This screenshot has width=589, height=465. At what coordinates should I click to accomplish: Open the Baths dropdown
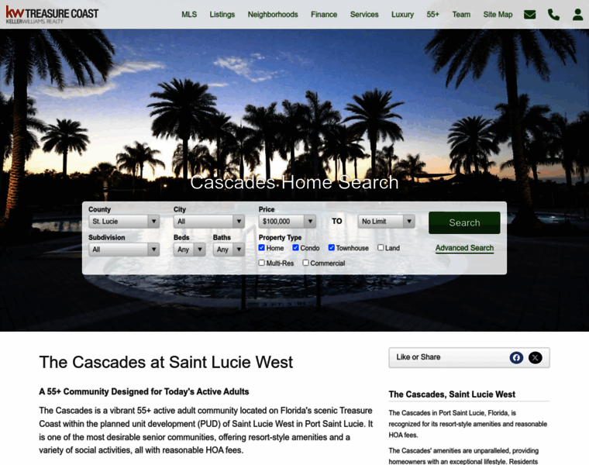(x=229, y=250)
